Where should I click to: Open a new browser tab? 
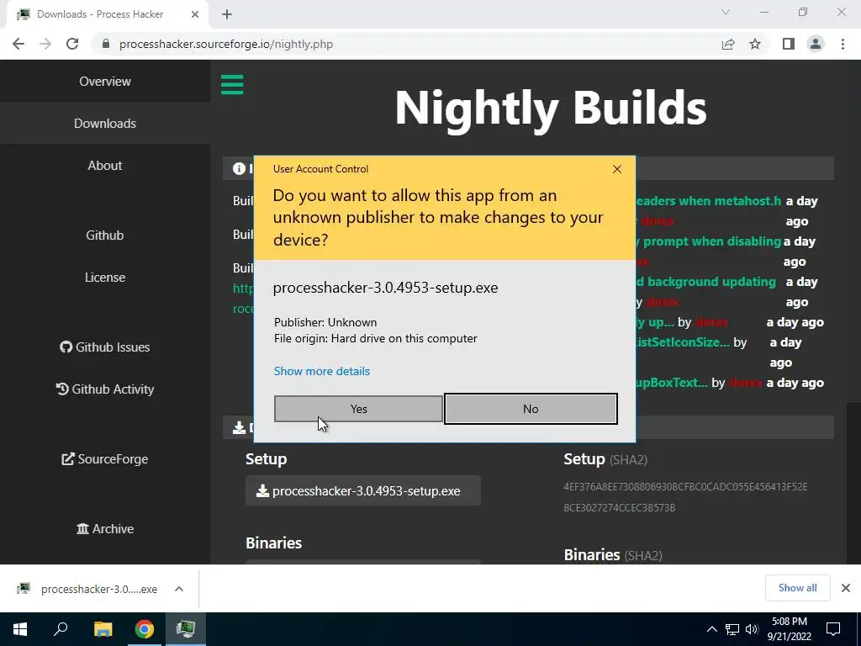click(x=227, y=14)
